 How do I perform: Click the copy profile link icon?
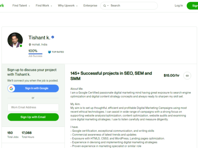tap(187, 76)
